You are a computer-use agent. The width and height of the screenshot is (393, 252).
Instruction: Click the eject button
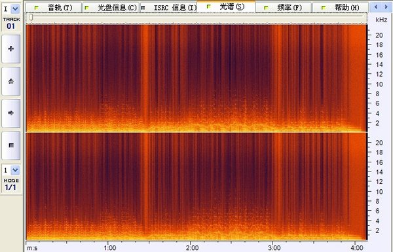[x=11, y=81]
